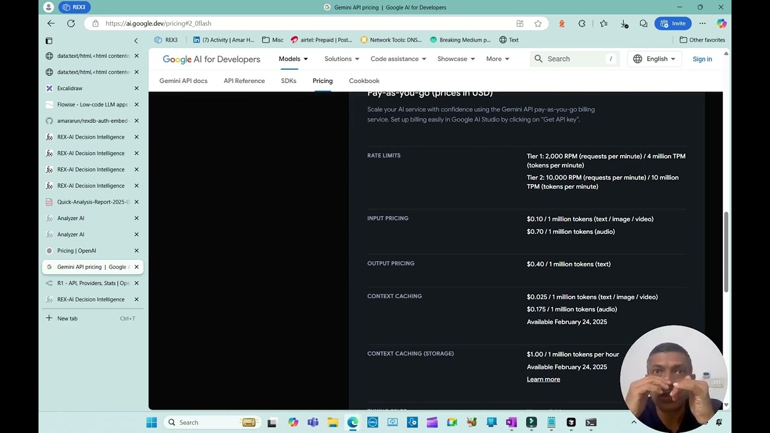
Task: Click the Google AI for Developers logo
Action: pyautogui.click(x=211, y=59)
